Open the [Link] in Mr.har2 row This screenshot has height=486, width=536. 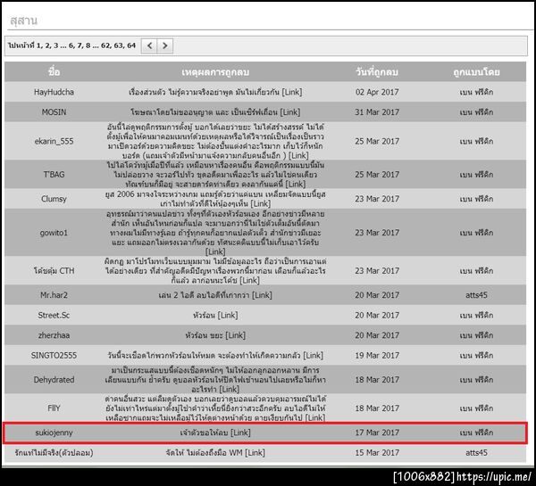pyautogui.click(x=262, y=295)
